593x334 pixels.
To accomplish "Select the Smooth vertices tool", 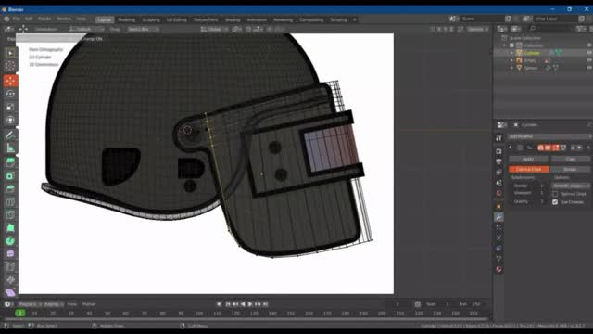I will pos(10,253).
